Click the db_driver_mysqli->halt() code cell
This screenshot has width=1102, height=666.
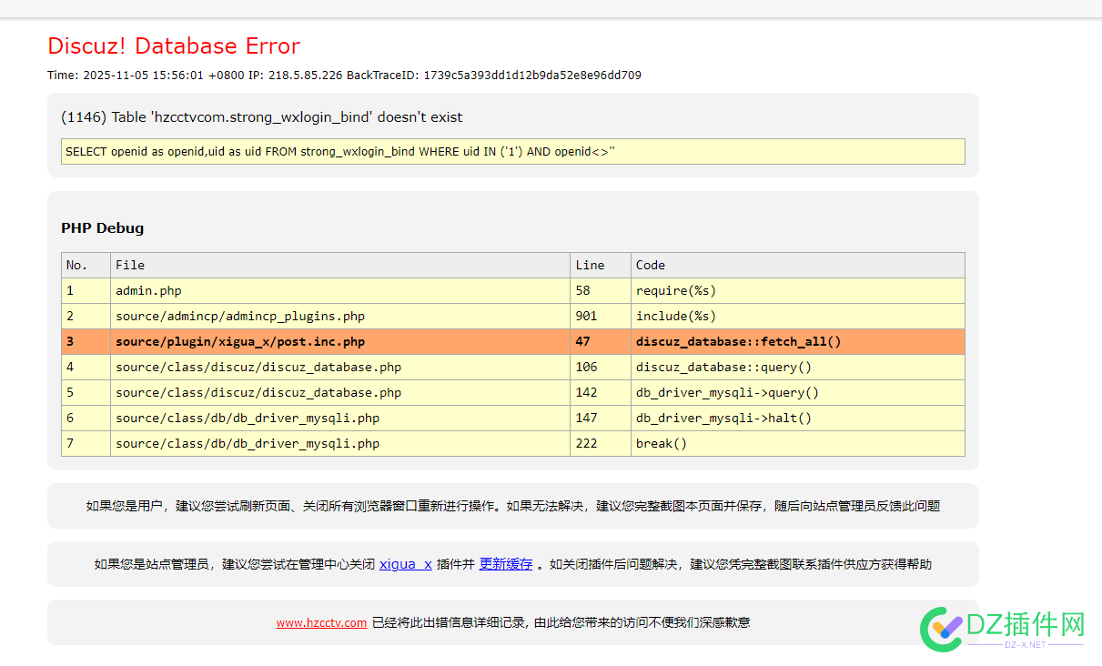point(723,419)
